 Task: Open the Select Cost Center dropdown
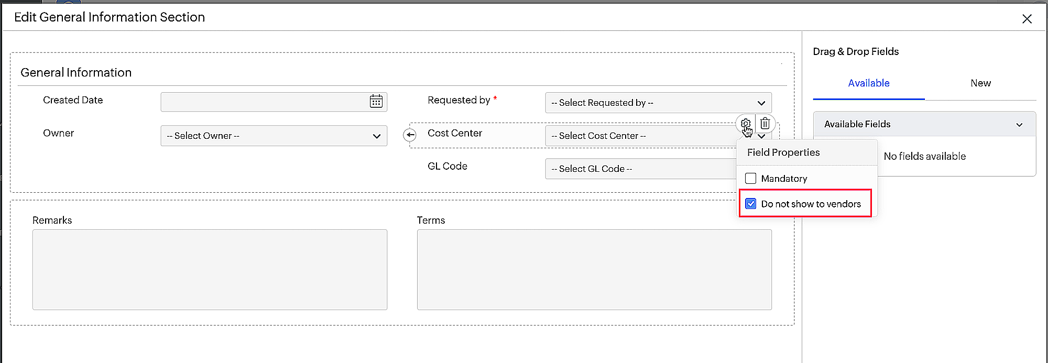(x=639, y=136)
